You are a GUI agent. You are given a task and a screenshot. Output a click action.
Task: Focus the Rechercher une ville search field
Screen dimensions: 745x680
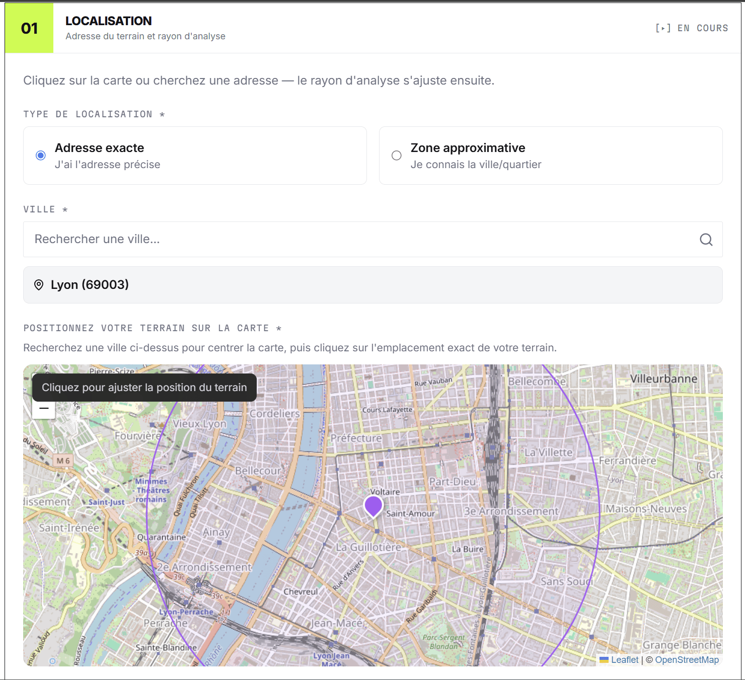[x=372, y=240]
